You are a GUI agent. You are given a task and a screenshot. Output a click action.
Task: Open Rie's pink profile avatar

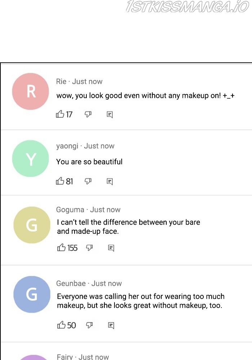31,91
